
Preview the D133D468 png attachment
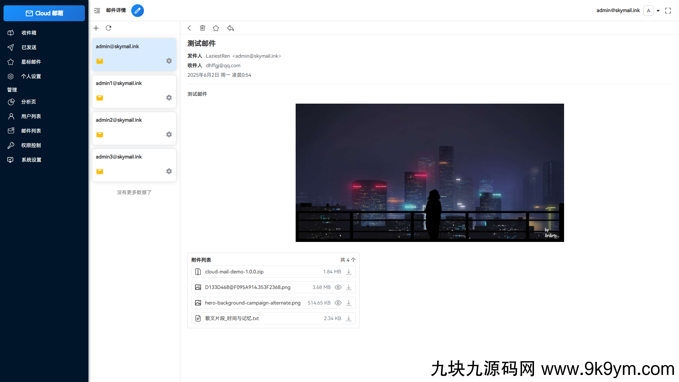pyautogui.click(x=338, y=287)
